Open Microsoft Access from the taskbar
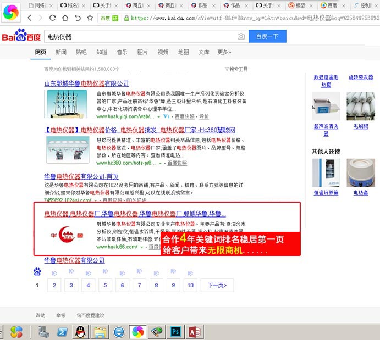380x340 pixels. point(195,332)
